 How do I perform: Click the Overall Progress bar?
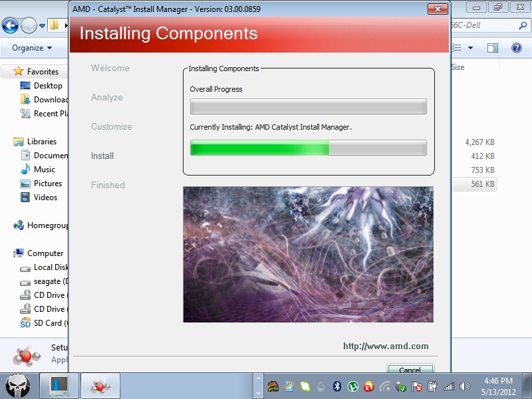click(308, 106)
